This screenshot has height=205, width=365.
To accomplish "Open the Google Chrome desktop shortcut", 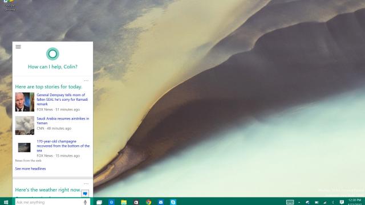I will (9, 5).
